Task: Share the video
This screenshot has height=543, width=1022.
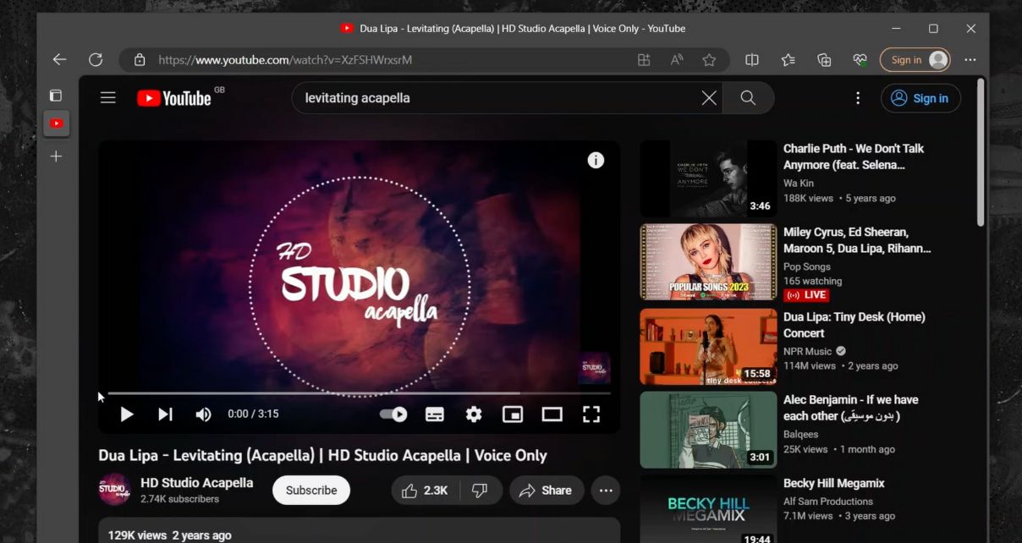Action: point(547,490)
